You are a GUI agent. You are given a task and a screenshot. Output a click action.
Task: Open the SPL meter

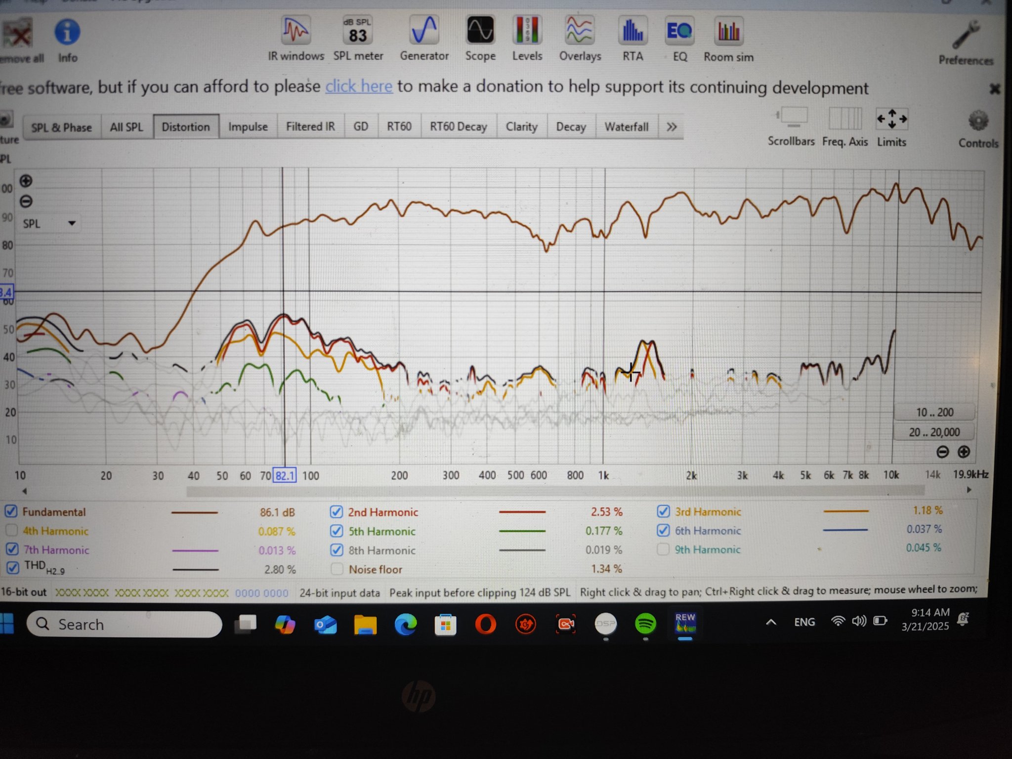tap(358, 31)
